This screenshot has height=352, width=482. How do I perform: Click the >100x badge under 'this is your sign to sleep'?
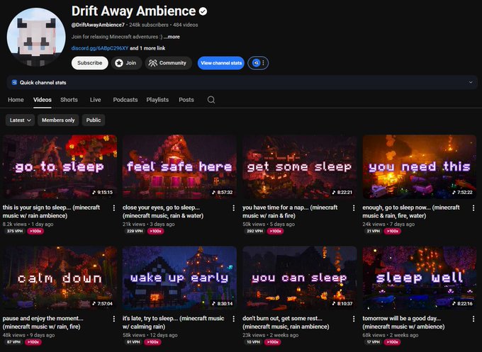click(x=35, y=231)
